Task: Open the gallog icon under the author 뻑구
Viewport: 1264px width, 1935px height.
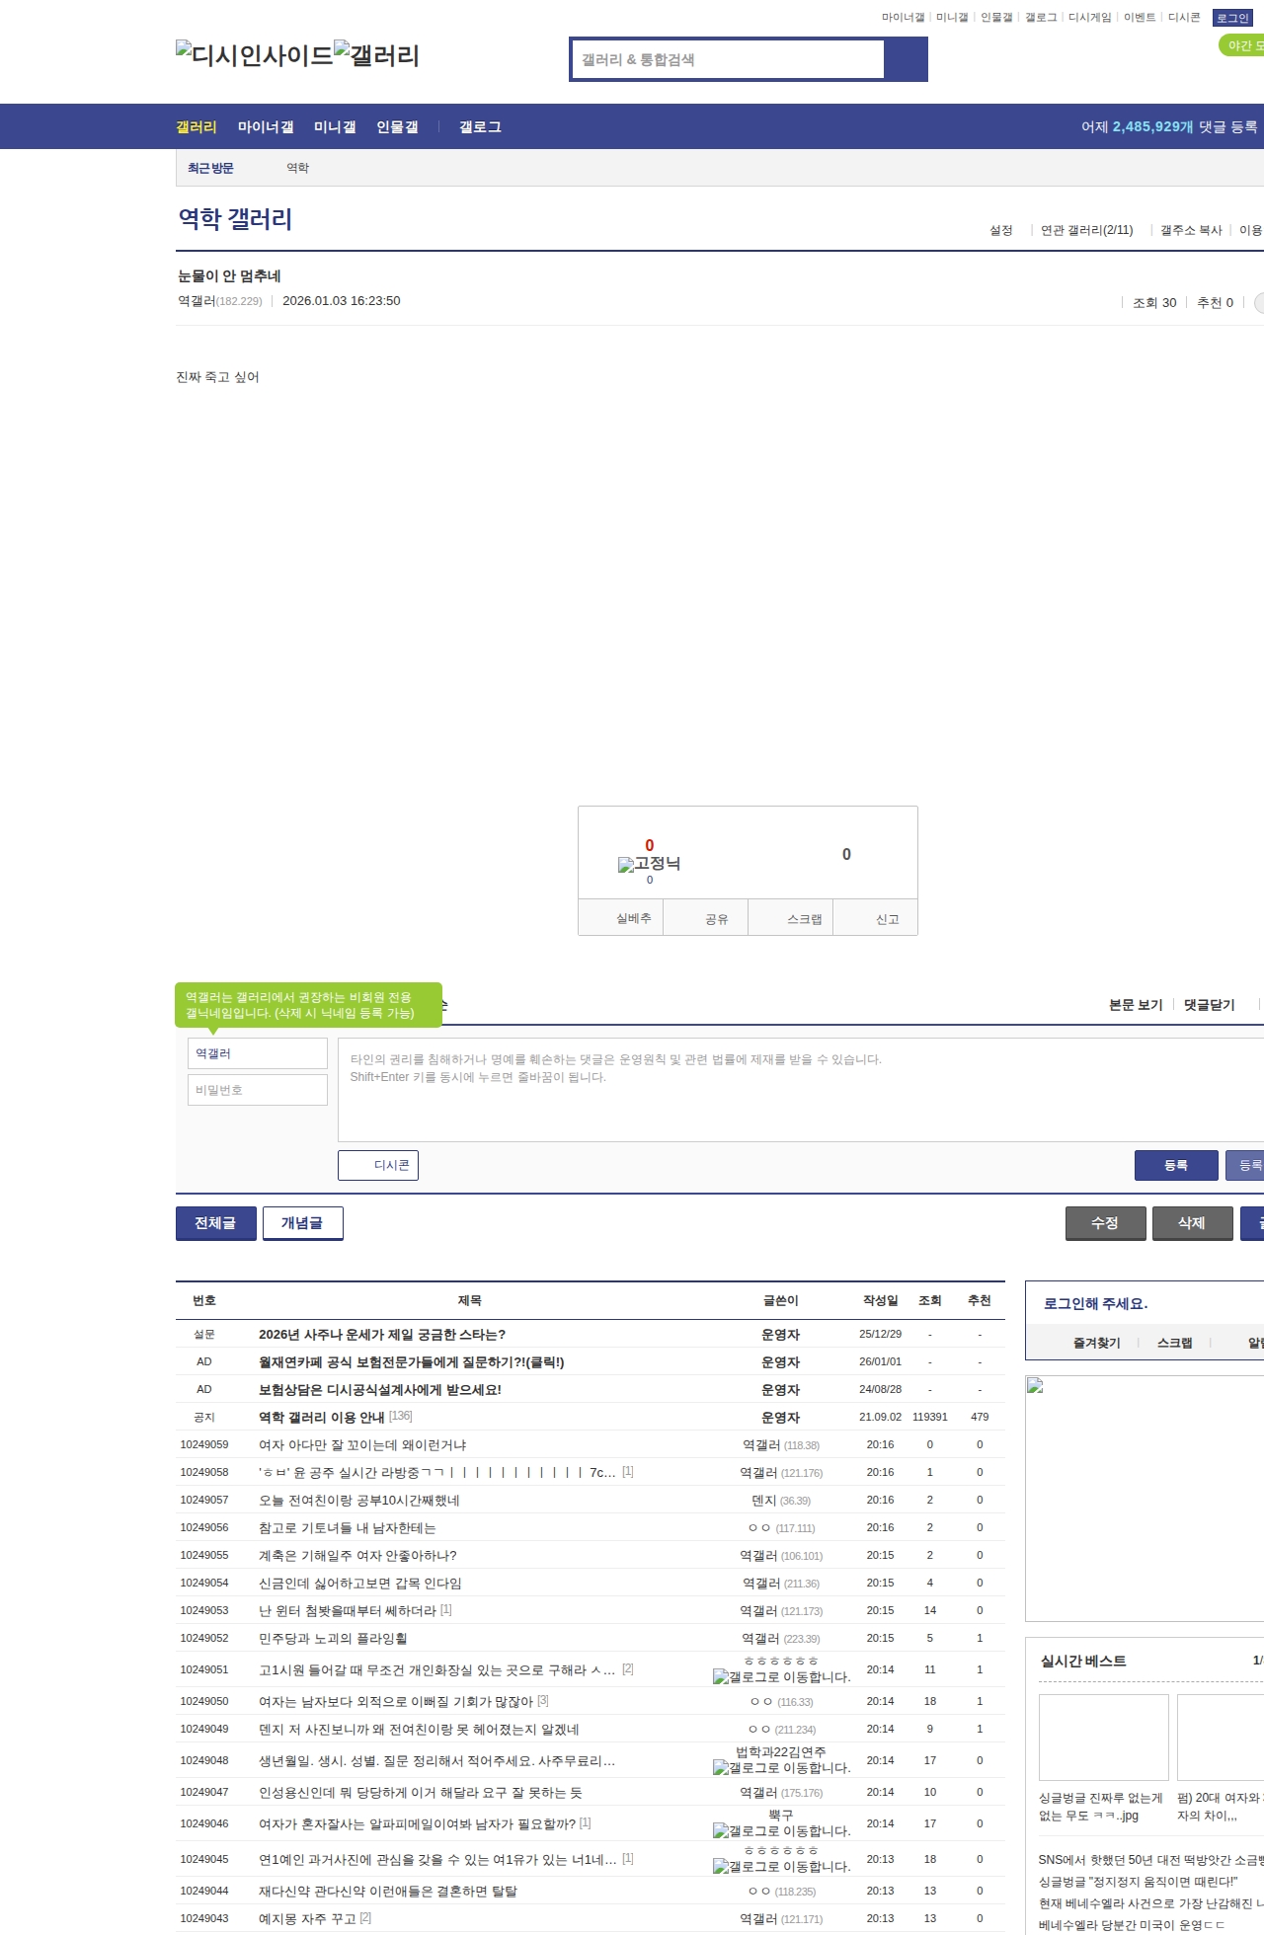Action: [x=781, y=1831]
